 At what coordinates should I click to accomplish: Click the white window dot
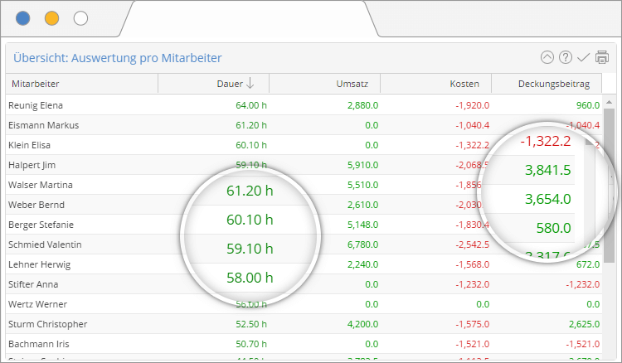click(x=80, y=18)
